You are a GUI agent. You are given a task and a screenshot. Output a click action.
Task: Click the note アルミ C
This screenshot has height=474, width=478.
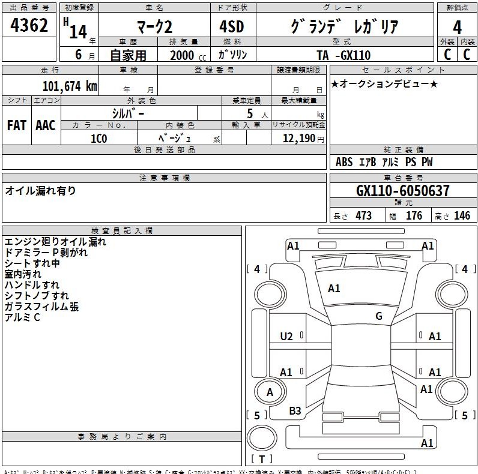22,317
